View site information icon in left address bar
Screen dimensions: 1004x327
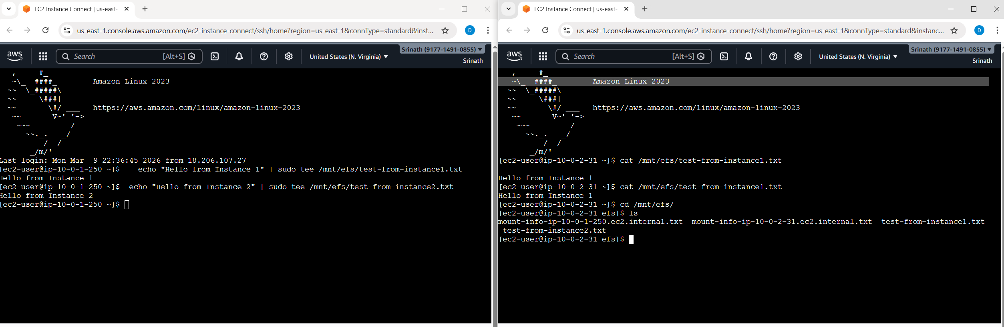click(67, 30)
